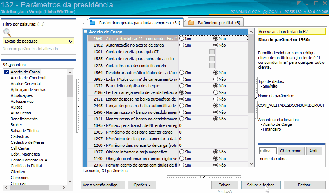Screen dimensions: 329x193
Task: Click subjects list scroll right arrow
Action: tap(64, 188)
